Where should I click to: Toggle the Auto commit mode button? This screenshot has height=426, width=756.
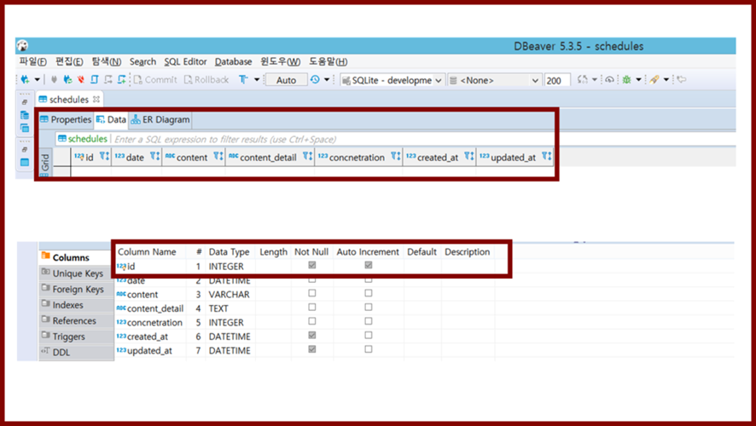[287, 80]
